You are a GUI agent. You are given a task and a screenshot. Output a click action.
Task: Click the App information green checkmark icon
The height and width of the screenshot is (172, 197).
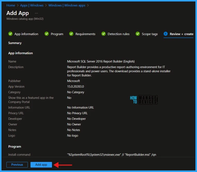point(10,34)
